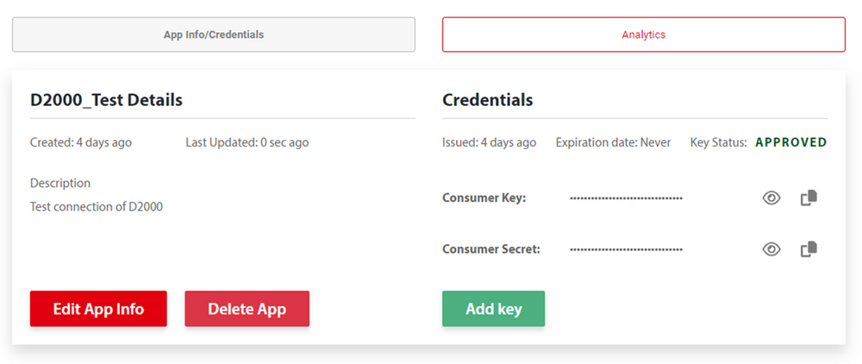Click the 'Last Updated: 0 sec ago' text
862x364 pixels.
[x=247, y=142]
